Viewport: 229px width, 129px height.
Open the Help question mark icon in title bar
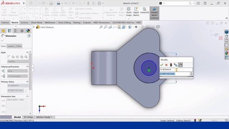point(205,3)
